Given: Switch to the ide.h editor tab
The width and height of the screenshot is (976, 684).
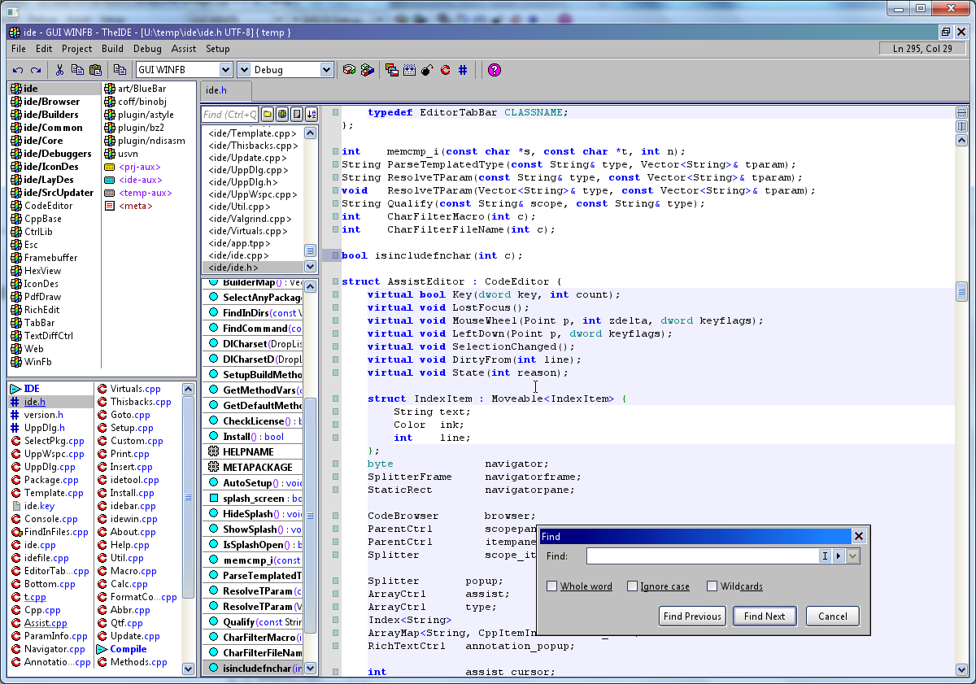Looking at the screenshot, I should (x=216, y=91).
